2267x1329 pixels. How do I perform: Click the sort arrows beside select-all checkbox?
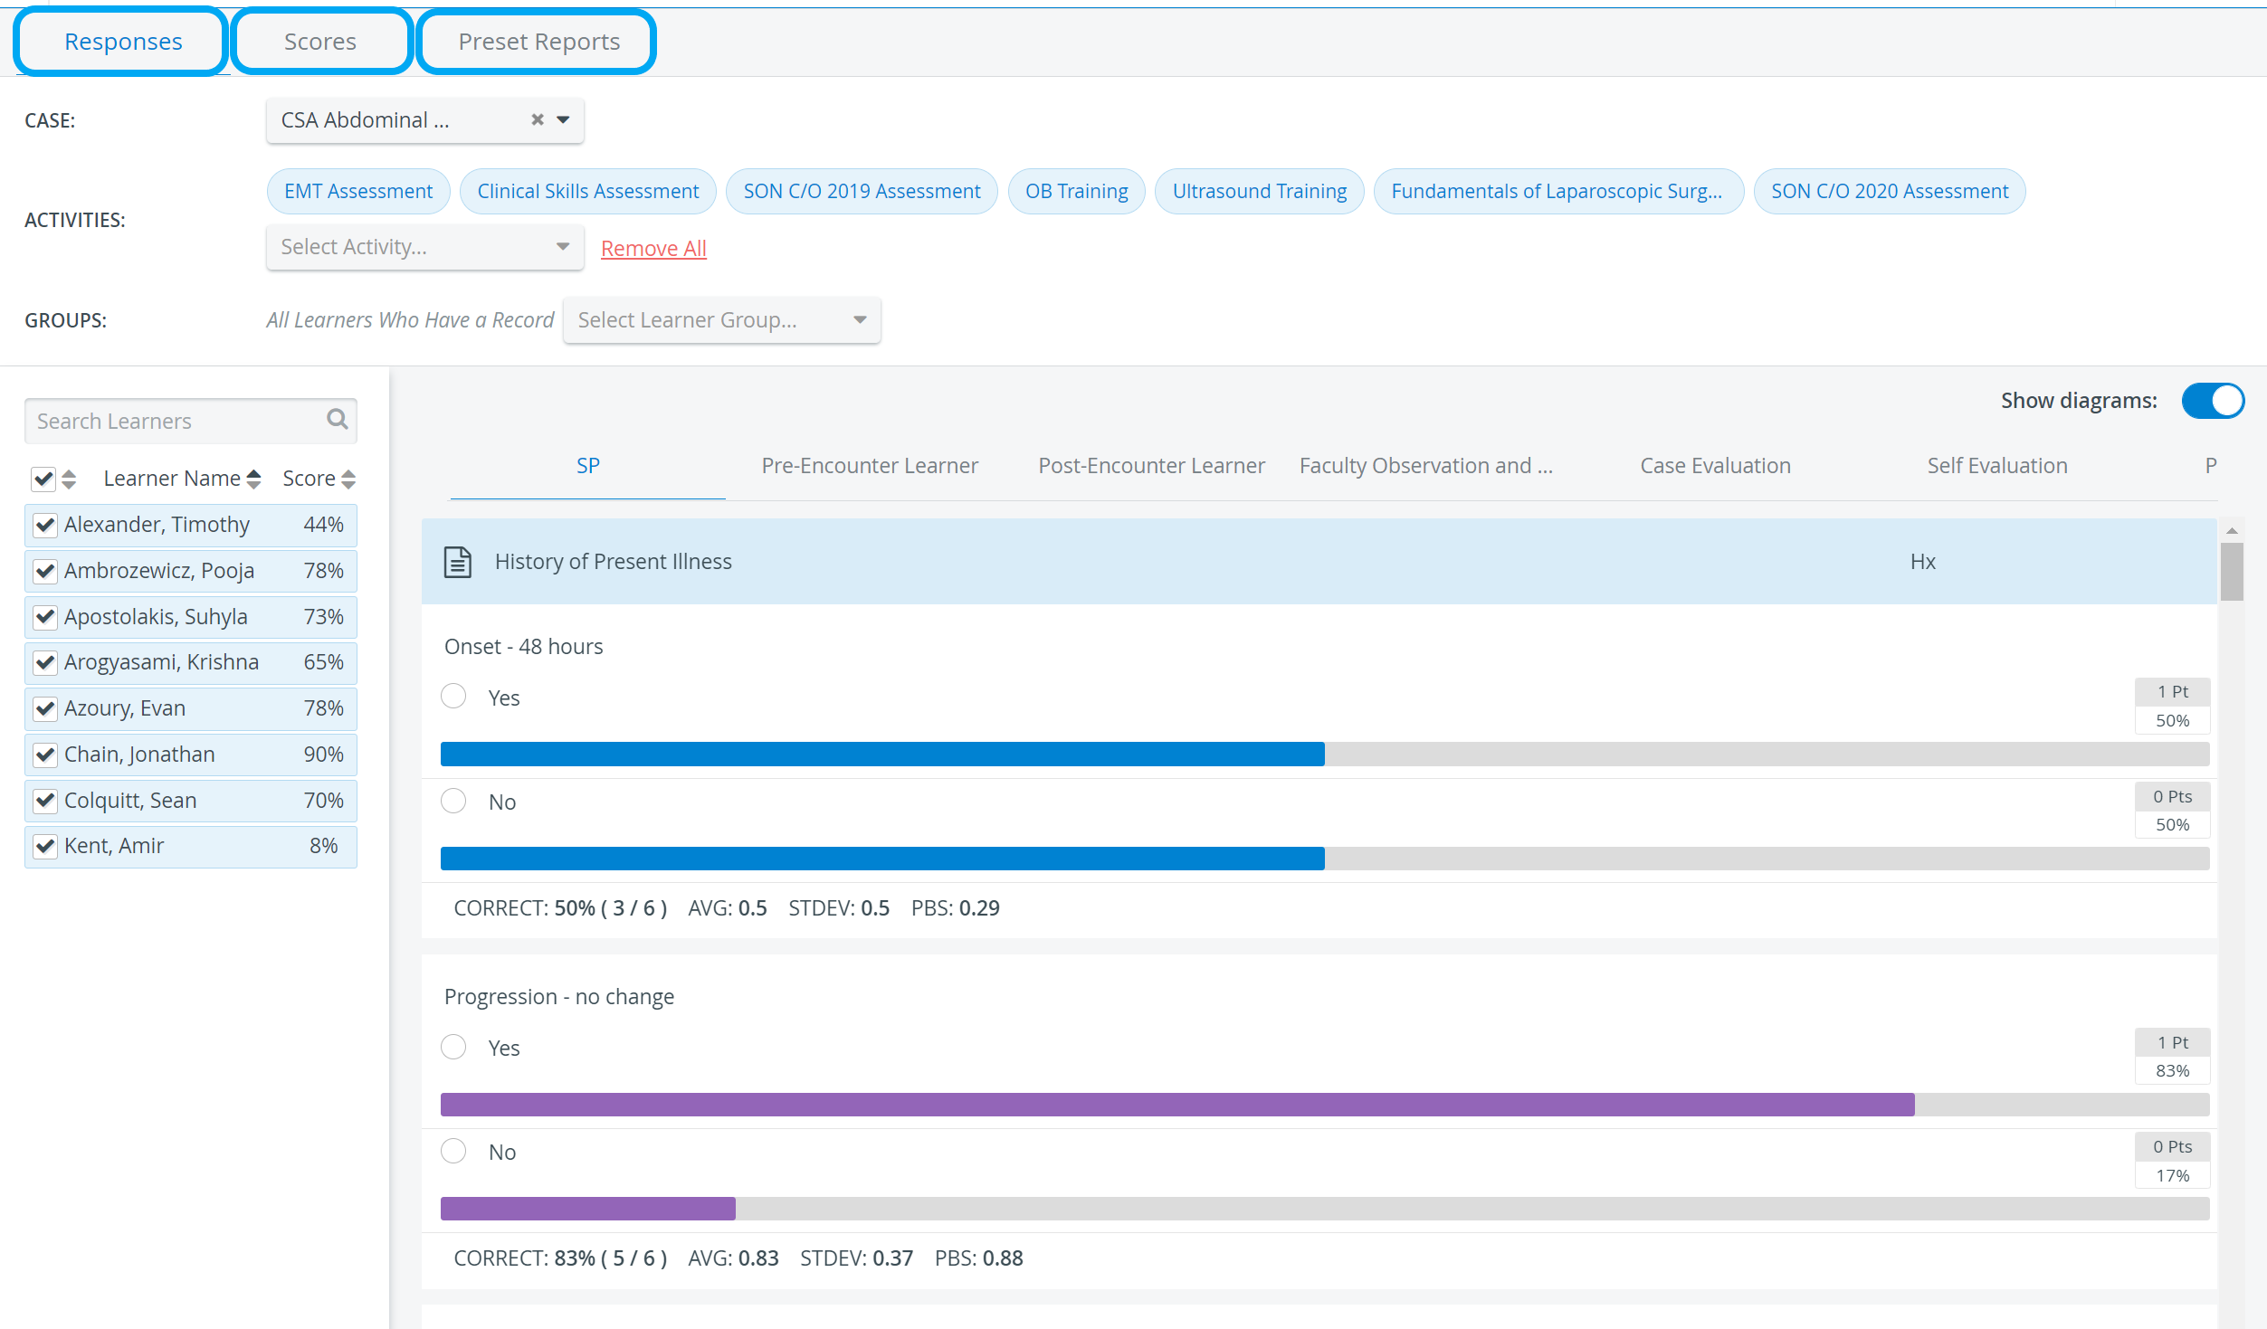[69, 479]
